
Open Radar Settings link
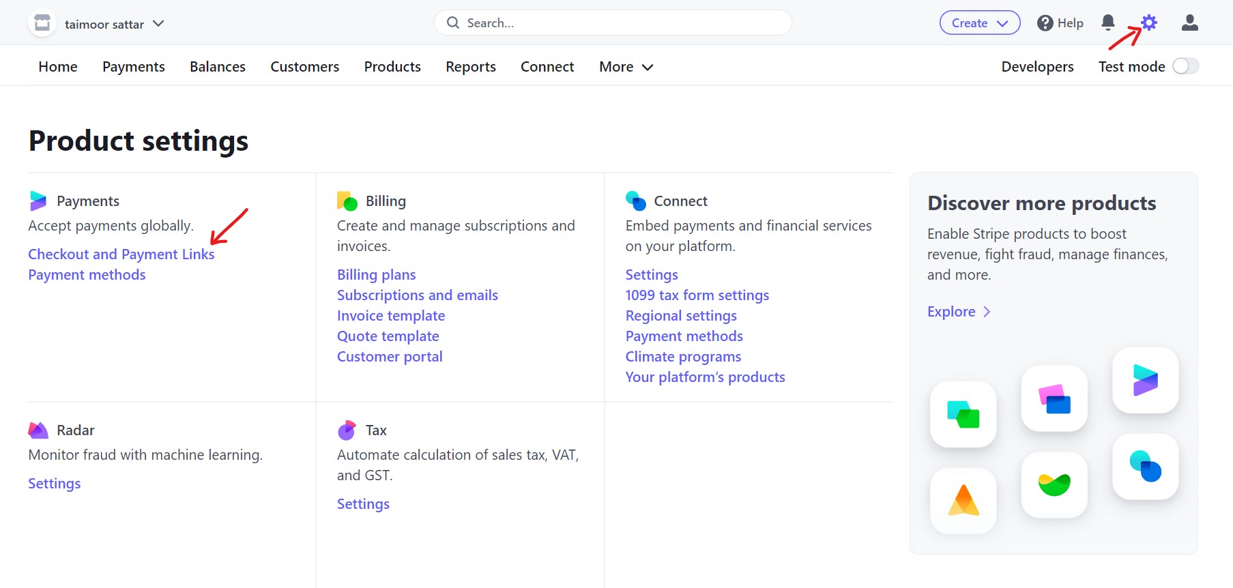pos(55,483)
